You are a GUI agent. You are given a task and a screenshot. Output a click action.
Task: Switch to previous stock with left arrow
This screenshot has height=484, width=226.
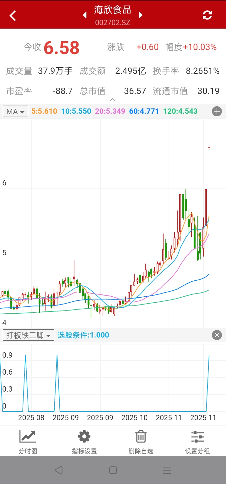[x=84, y=15]
